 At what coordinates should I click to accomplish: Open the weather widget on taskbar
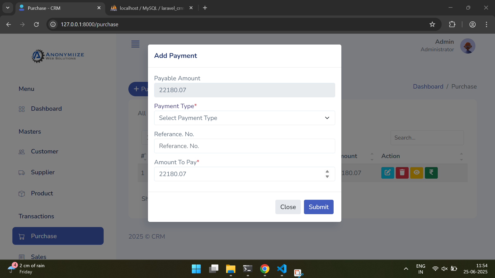point(26,269)
